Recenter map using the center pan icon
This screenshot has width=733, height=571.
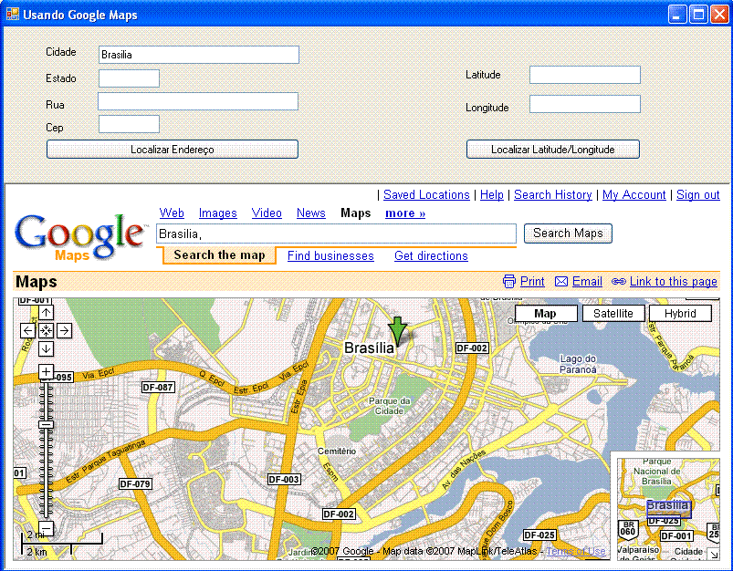(x=46, y=331)
